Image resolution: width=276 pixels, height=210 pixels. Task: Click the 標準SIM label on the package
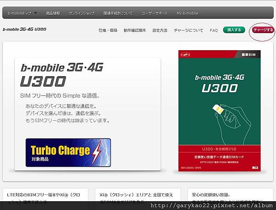[x=248, y=55]
